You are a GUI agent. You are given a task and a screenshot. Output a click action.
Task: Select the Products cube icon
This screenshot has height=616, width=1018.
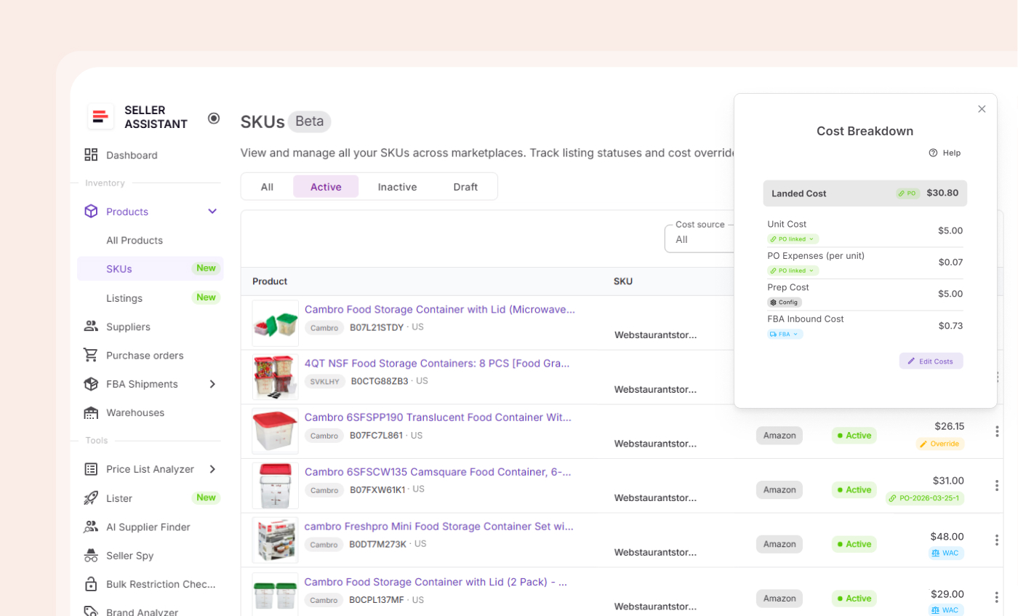tap(90, 211)
